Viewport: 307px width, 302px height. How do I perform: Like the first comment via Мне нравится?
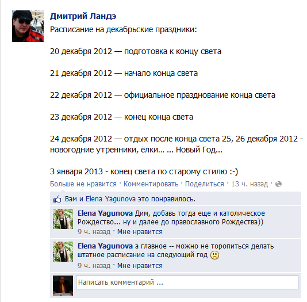[140, 232]
